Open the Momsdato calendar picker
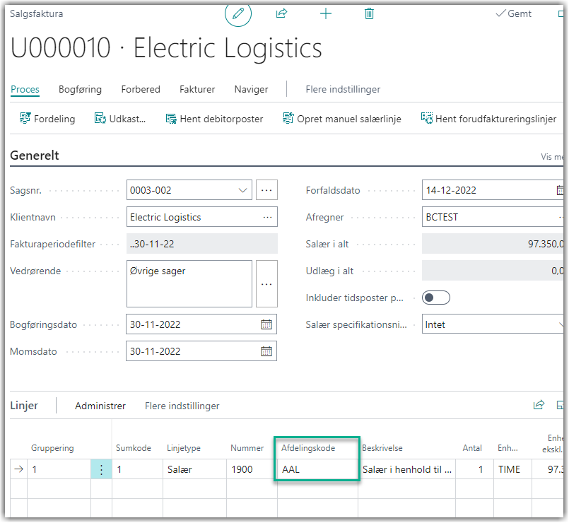Viewport: 569px width, 523px height. (x=266, y=351)
